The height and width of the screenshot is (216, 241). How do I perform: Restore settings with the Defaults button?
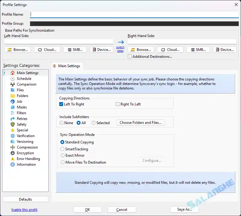coord(25,199)
